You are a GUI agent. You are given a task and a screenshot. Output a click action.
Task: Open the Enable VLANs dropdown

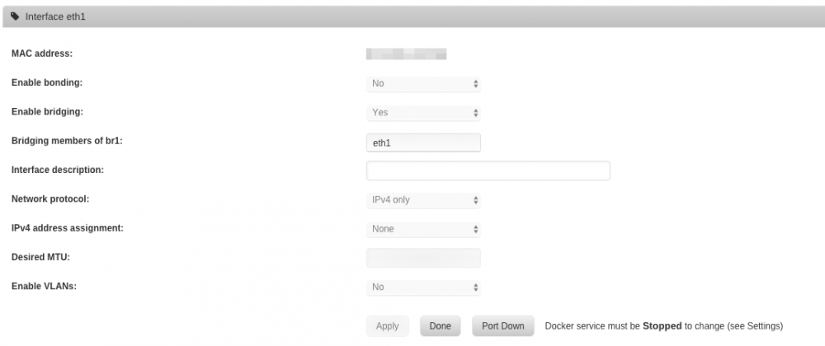tap(423, 288)
